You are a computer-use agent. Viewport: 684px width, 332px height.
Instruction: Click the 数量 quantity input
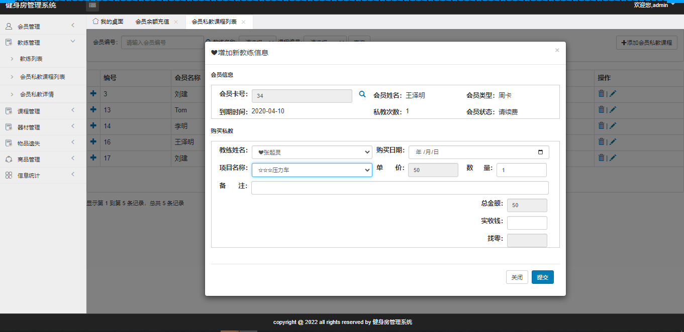click(522, 170)
